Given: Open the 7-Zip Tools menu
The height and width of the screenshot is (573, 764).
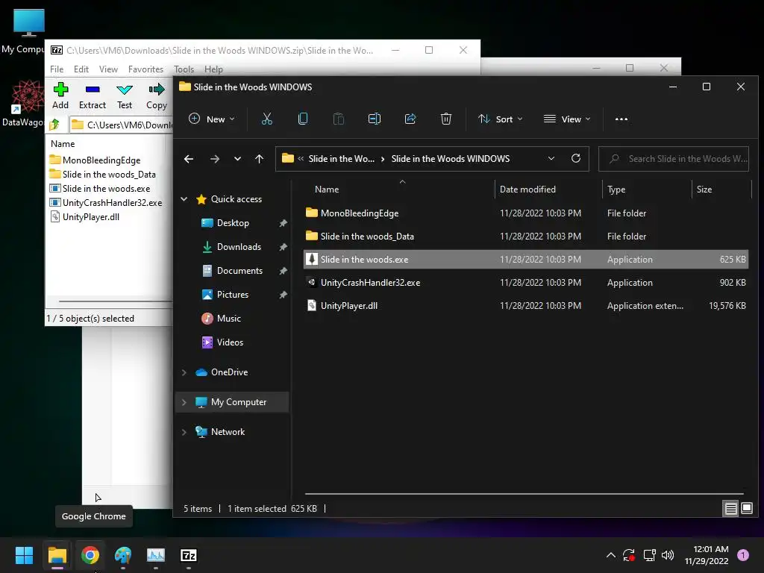Looking at the screenshot, I should [x=184, y=69].
